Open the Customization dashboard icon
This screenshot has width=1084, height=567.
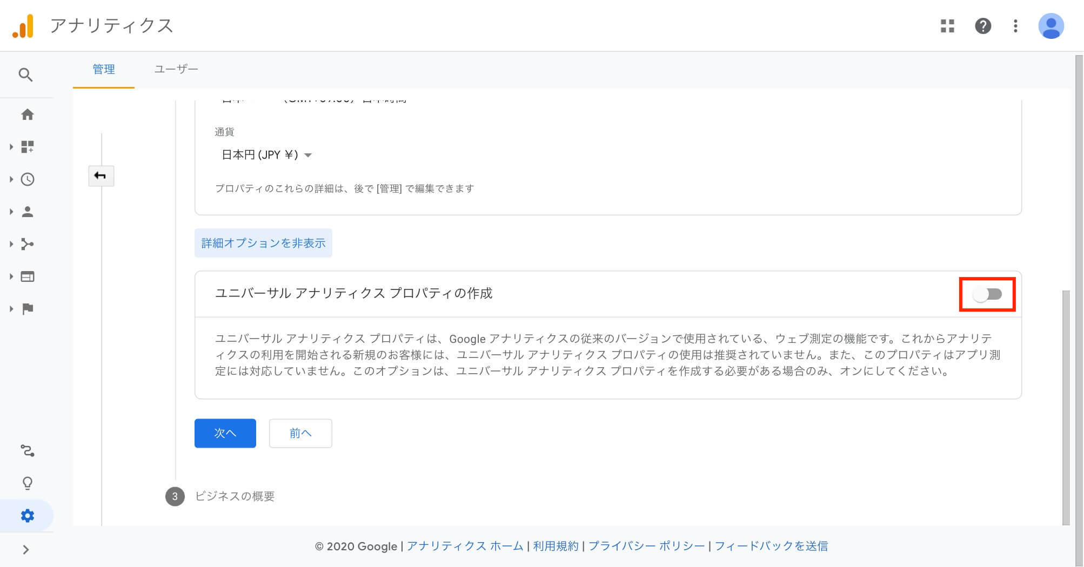(28, 147)
